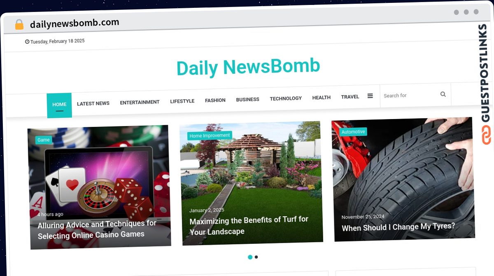Viewport: 494px width, 276px height.
Task: Open the Online Casino Games article headline
Action: pos(97,229)
